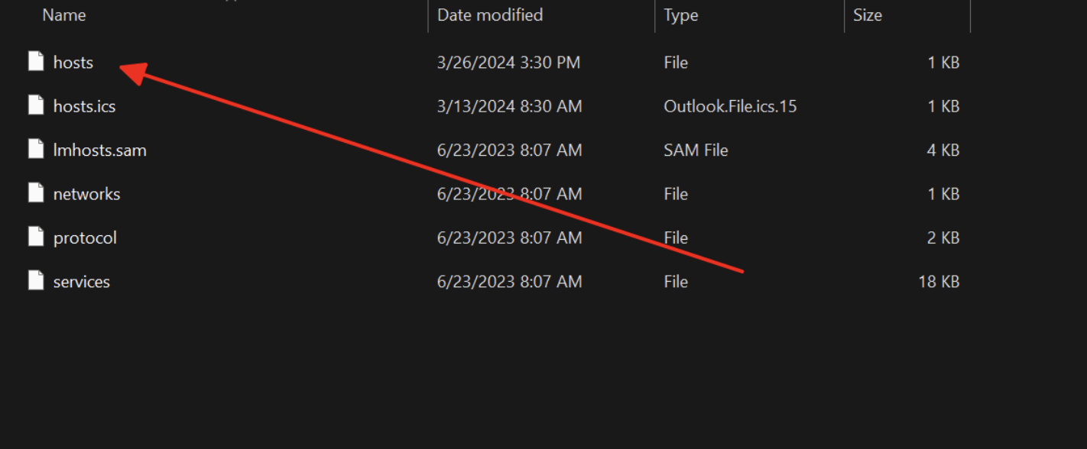Select the networks file name
The image size is (1087, 449).
(87, 194)
